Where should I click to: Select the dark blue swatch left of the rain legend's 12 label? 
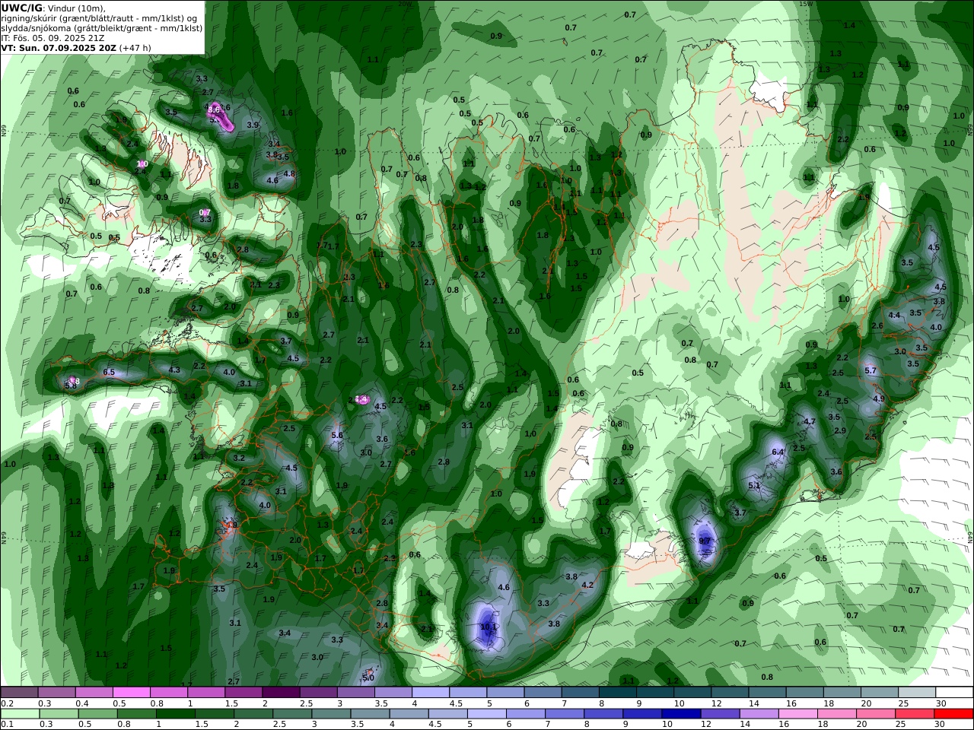[680, 714]
